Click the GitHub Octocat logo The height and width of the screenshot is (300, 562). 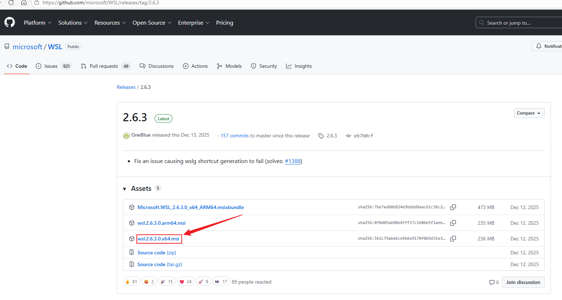[x=10, y=22]
